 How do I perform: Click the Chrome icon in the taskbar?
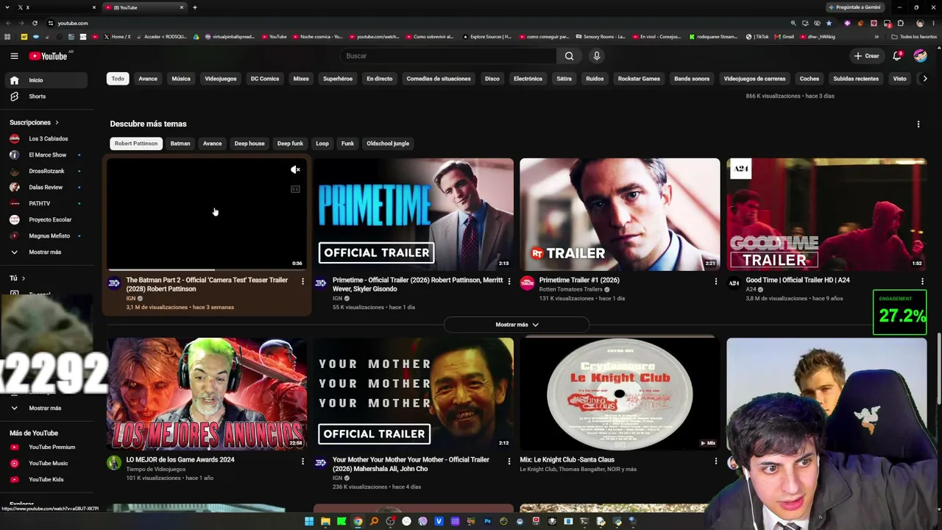coord(358,522)
